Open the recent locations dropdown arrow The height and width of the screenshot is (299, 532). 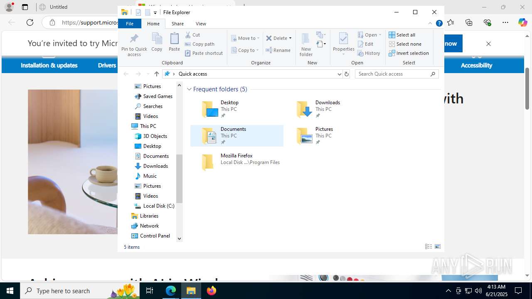(x=148, y=74)
